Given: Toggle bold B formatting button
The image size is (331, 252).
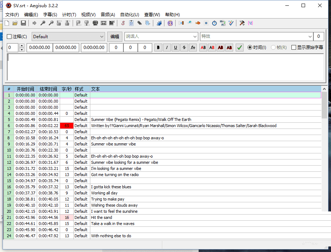Looking at the screenshot, I should point(158,48).
